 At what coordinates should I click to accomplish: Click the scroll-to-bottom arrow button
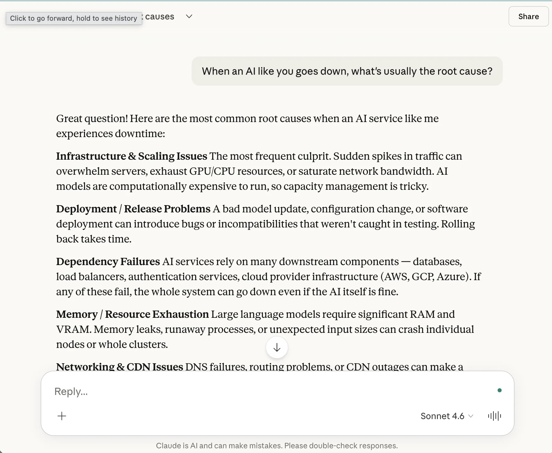click(277, 348)
